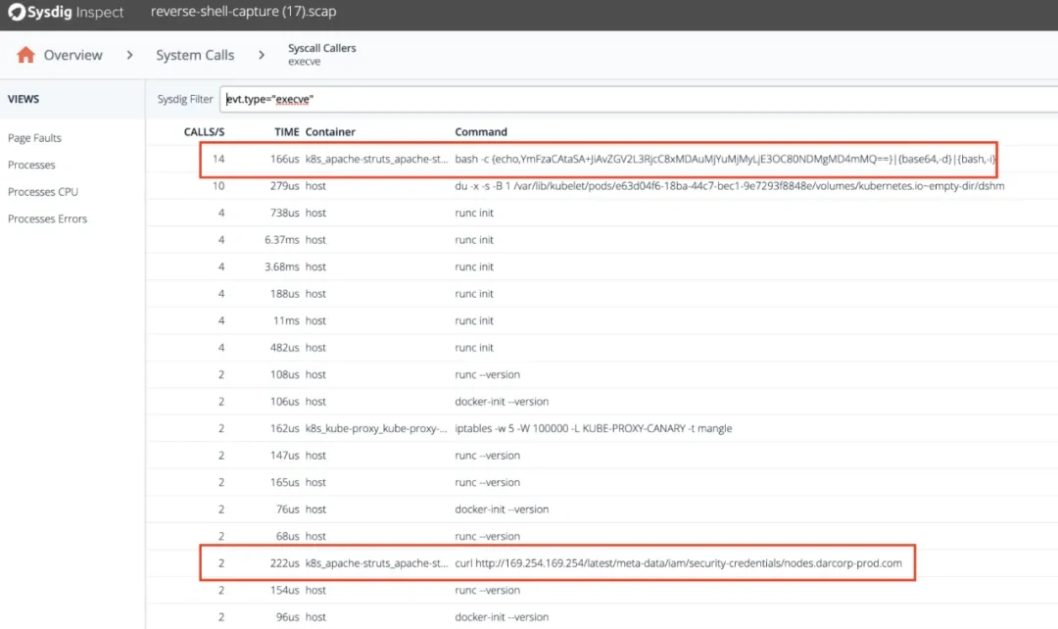Screen dimensions: 1058x629
Task: Open the Page Faults view
Action: 34,138
